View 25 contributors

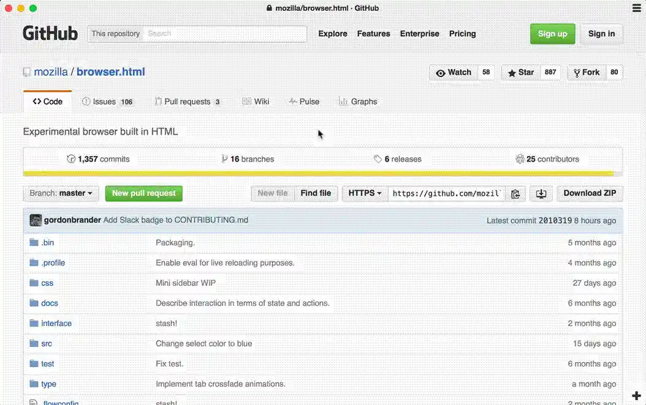(547, 159)
